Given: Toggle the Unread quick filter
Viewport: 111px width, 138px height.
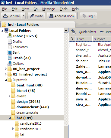Looking at the screenshot, I should point(106,32).
